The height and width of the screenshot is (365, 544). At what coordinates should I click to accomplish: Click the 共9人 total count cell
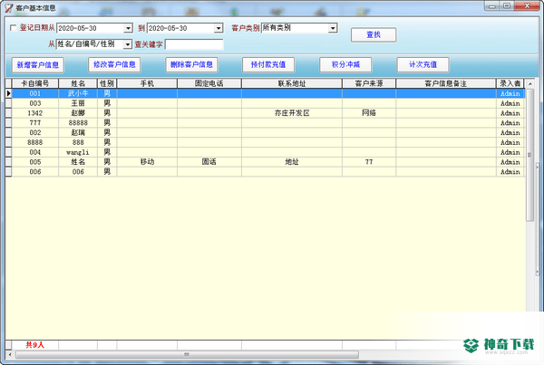click(35, 345)
